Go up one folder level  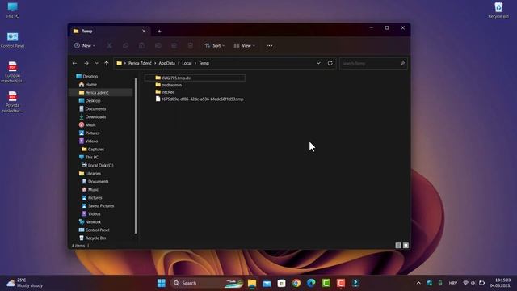(x=107, y=63)
